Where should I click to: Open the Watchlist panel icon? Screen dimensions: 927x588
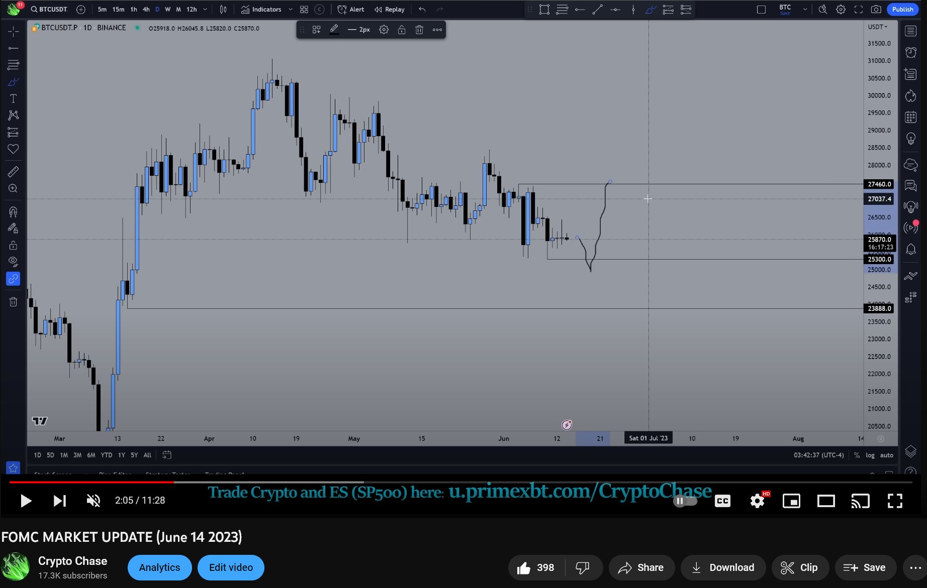click(910, 31)
